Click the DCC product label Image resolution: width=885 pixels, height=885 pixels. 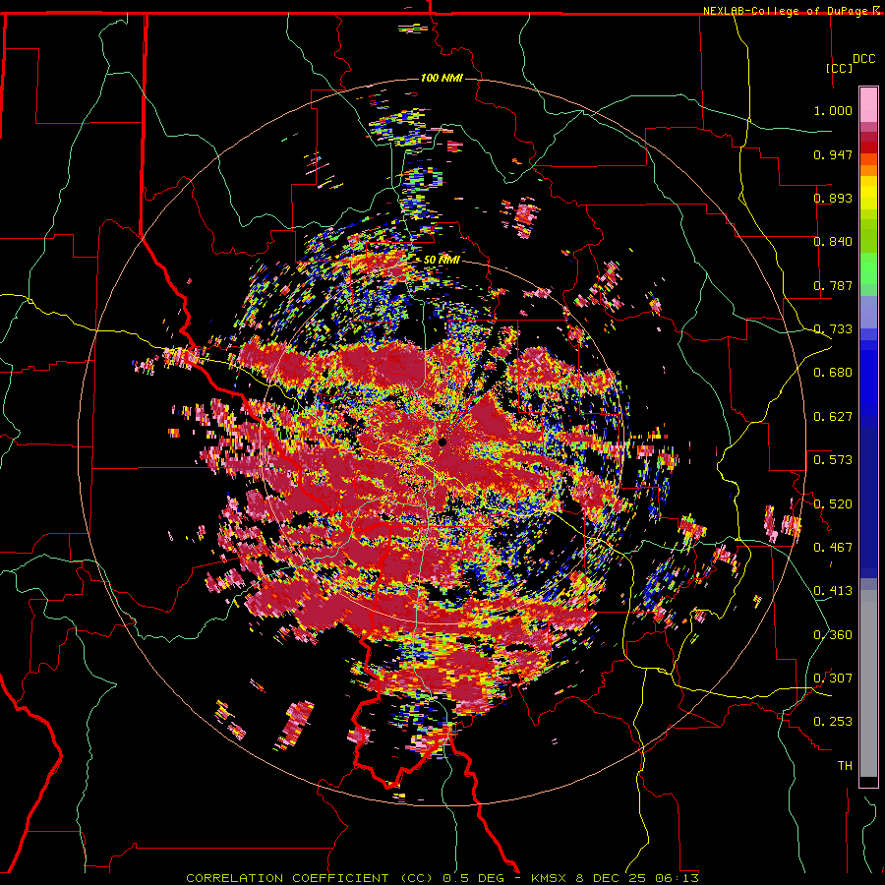click(x=863, y=59)
